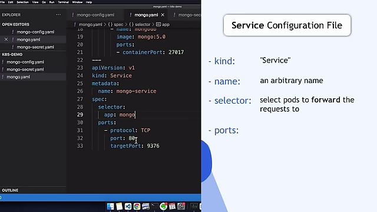The image size is (377, 212).
Task: Click the 'mongo:5.0' image value
Action: pos(151,37)
